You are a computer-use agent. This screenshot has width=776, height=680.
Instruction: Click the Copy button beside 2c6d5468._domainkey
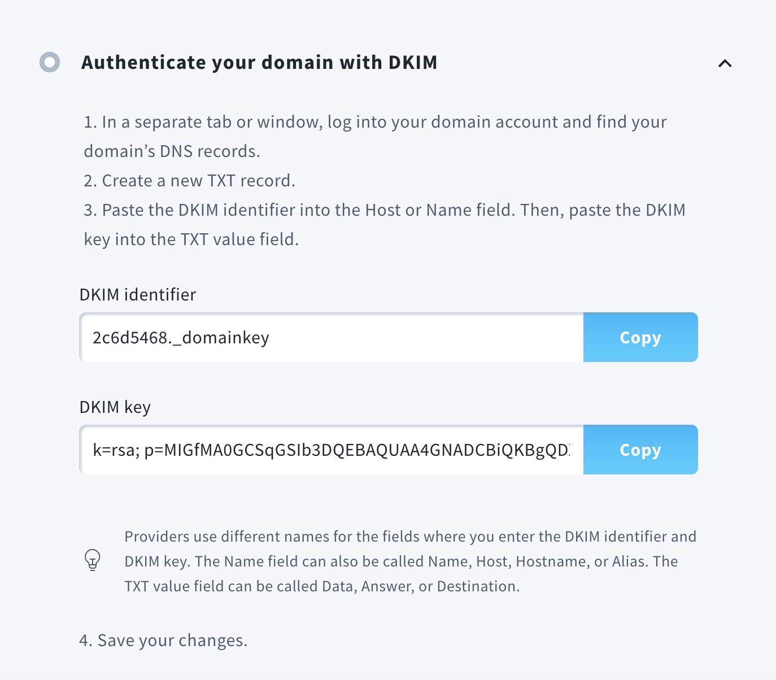coord(640,337)
